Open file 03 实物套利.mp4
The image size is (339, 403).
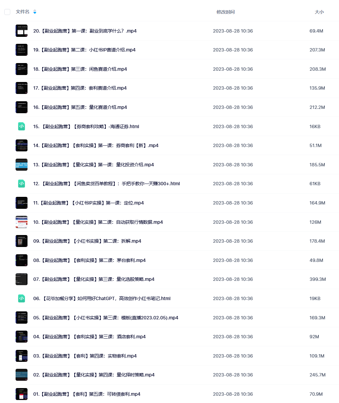click(x=85, y=356)
